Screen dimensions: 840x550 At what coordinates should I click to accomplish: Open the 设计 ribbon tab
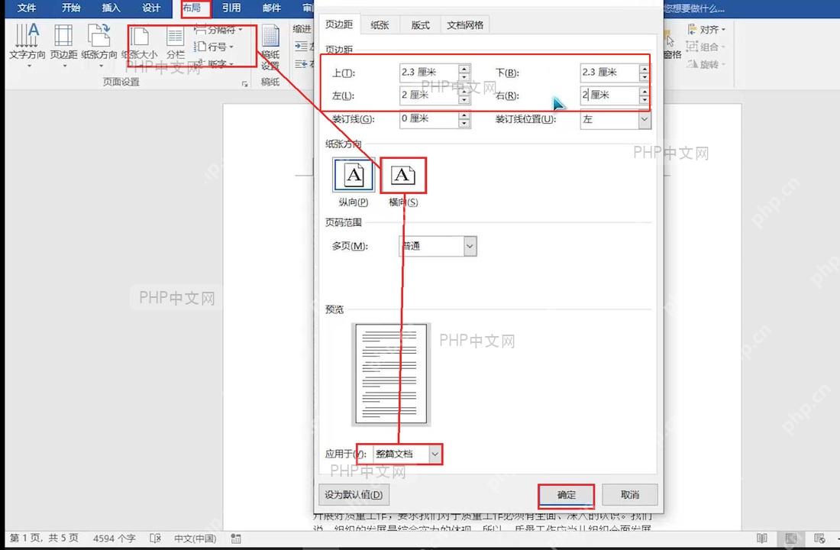point(151,8)
